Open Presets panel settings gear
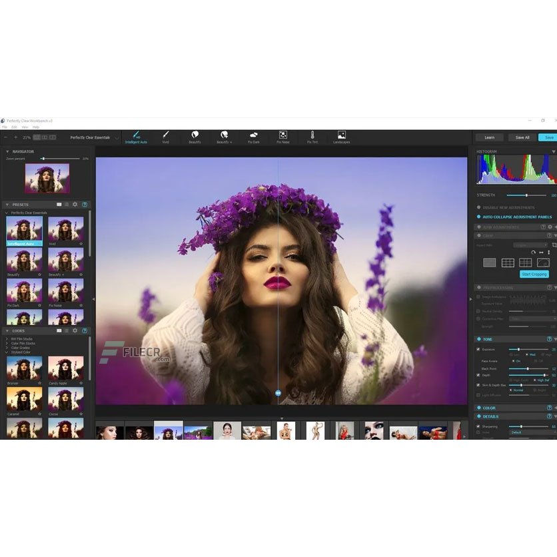Screen dimensions: 557x557 click(75, 205)
